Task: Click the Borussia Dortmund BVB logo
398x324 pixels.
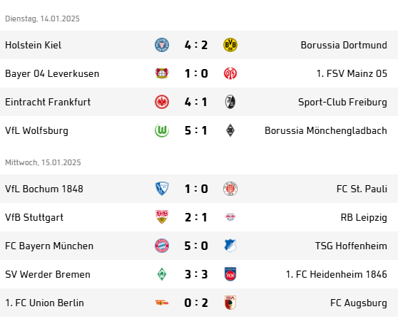Action: click(230, 45)
